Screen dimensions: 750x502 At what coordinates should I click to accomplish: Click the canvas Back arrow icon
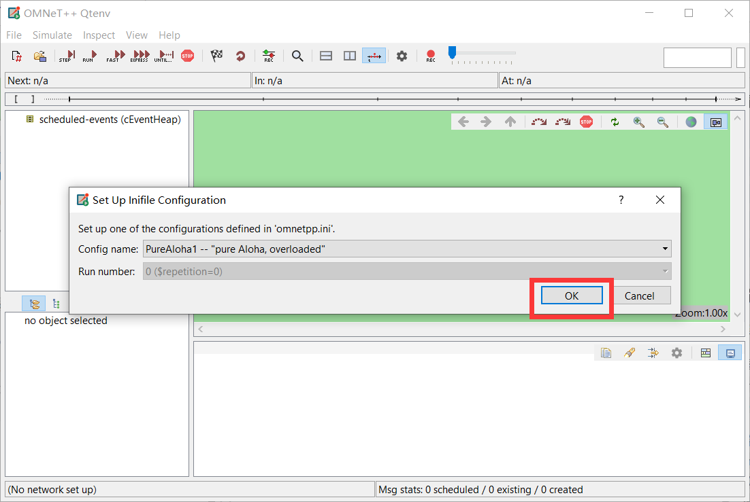click(x=463, y=122)
